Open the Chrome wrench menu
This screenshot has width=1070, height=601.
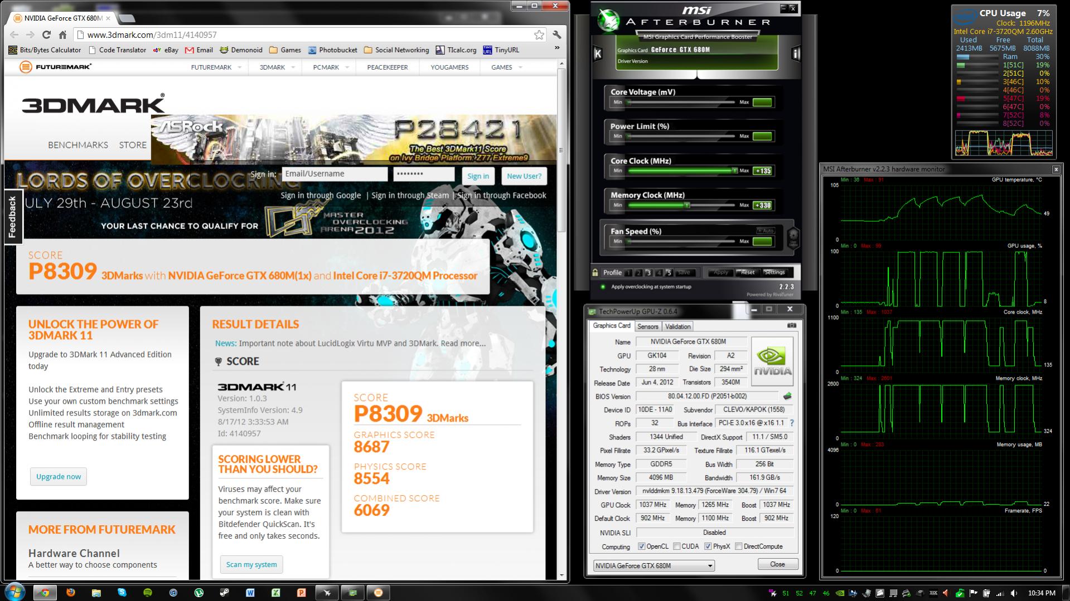click(556, 35)
